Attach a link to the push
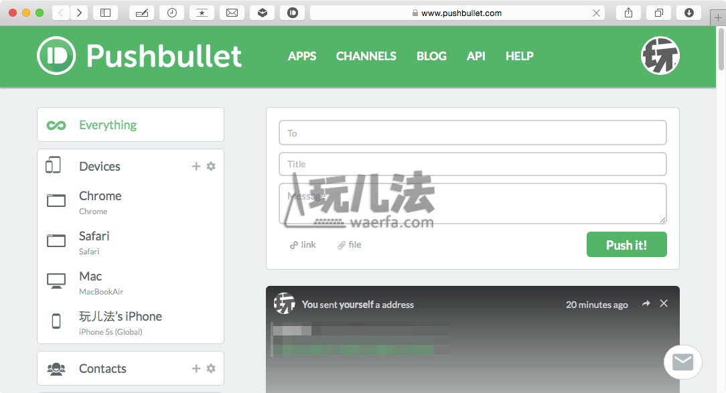 [303, 245]
